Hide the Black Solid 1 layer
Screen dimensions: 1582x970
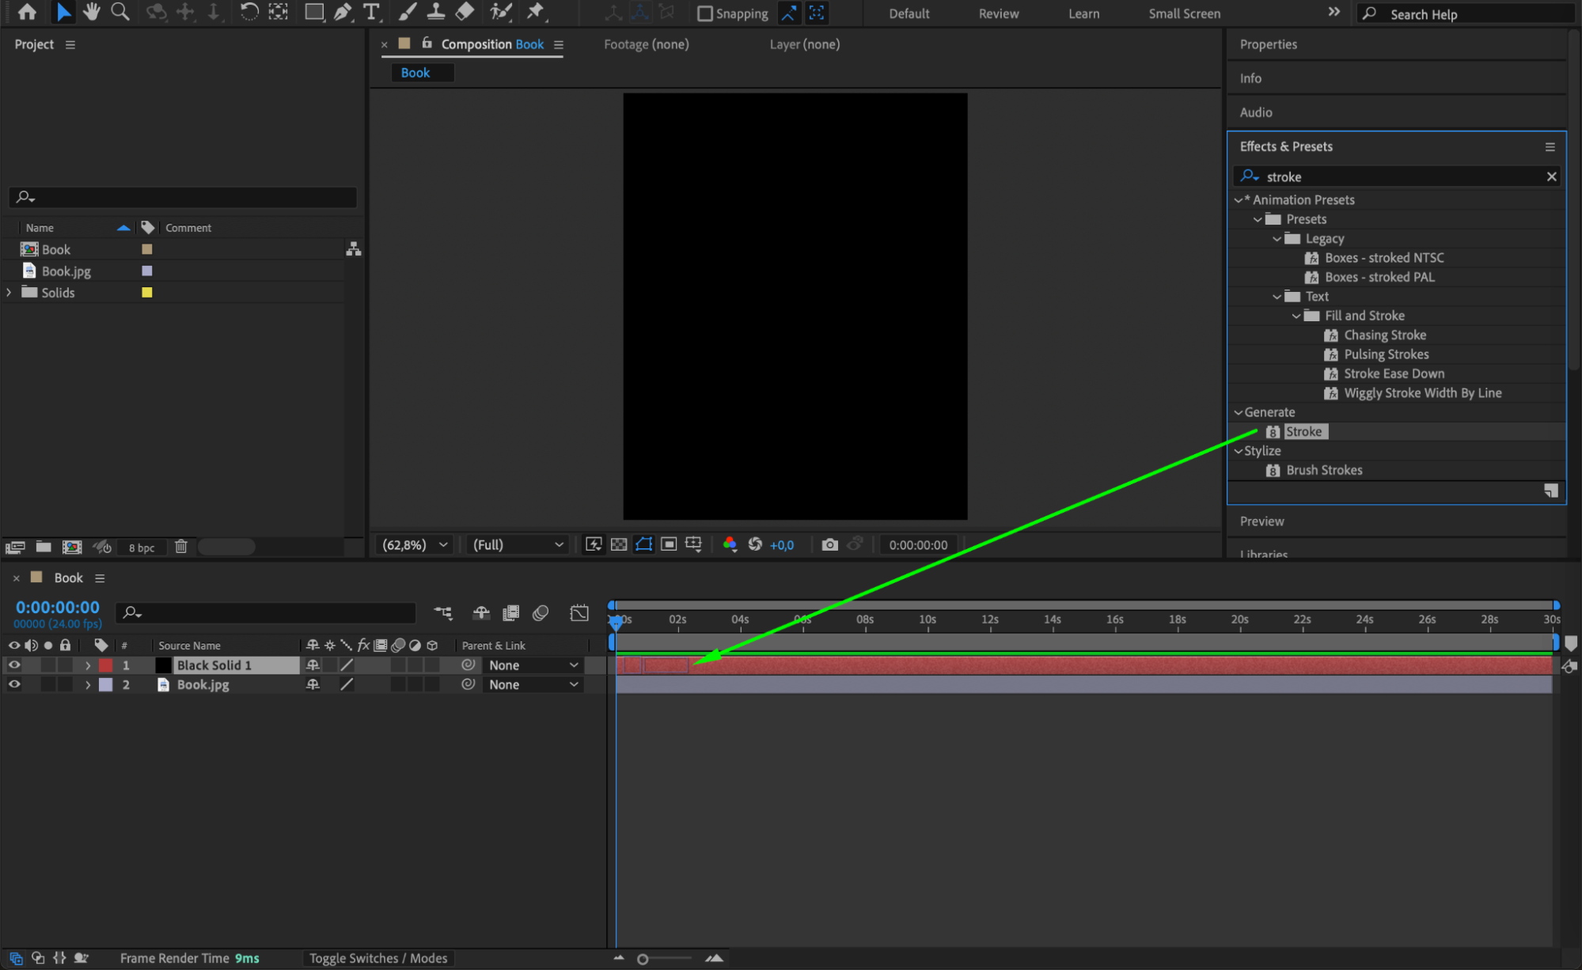(x=14, y=665)
